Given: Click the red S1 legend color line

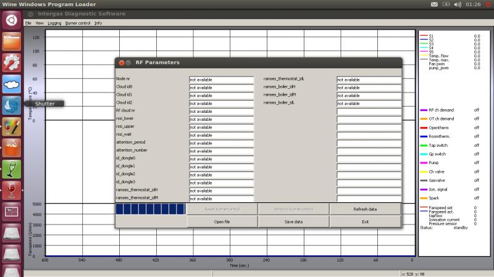Looking at the screenshot, I should [424, 36].
